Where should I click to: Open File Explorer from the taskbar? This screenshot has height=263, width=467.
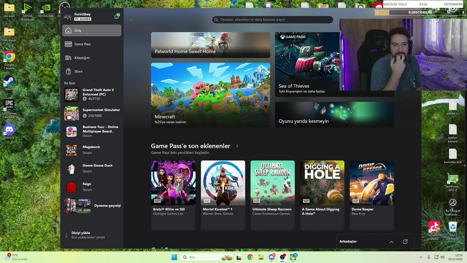click(x=261, y=257)
